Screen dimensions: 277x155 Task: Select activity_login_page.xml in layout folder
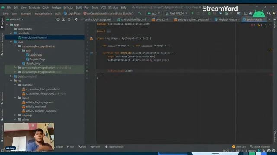(x=39, y=102)
